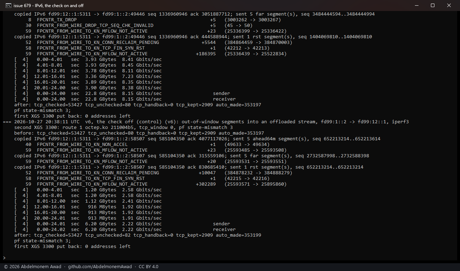This screenshot has width=460, height=271.
Task: Select the FPCNTR_TX_DROP counter name
Action: point(57,20)
